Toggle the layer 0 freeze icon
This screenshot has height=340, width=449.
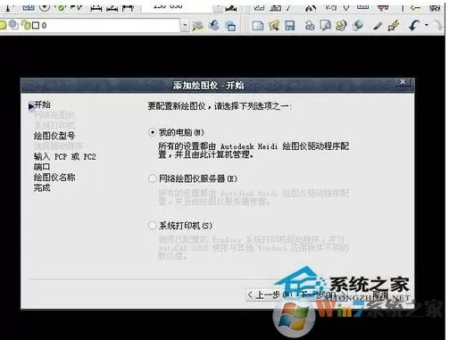[x=13, y=25]
